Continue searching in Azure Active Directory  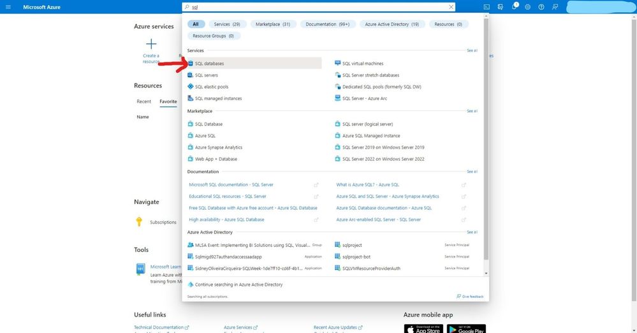[235, 285]
